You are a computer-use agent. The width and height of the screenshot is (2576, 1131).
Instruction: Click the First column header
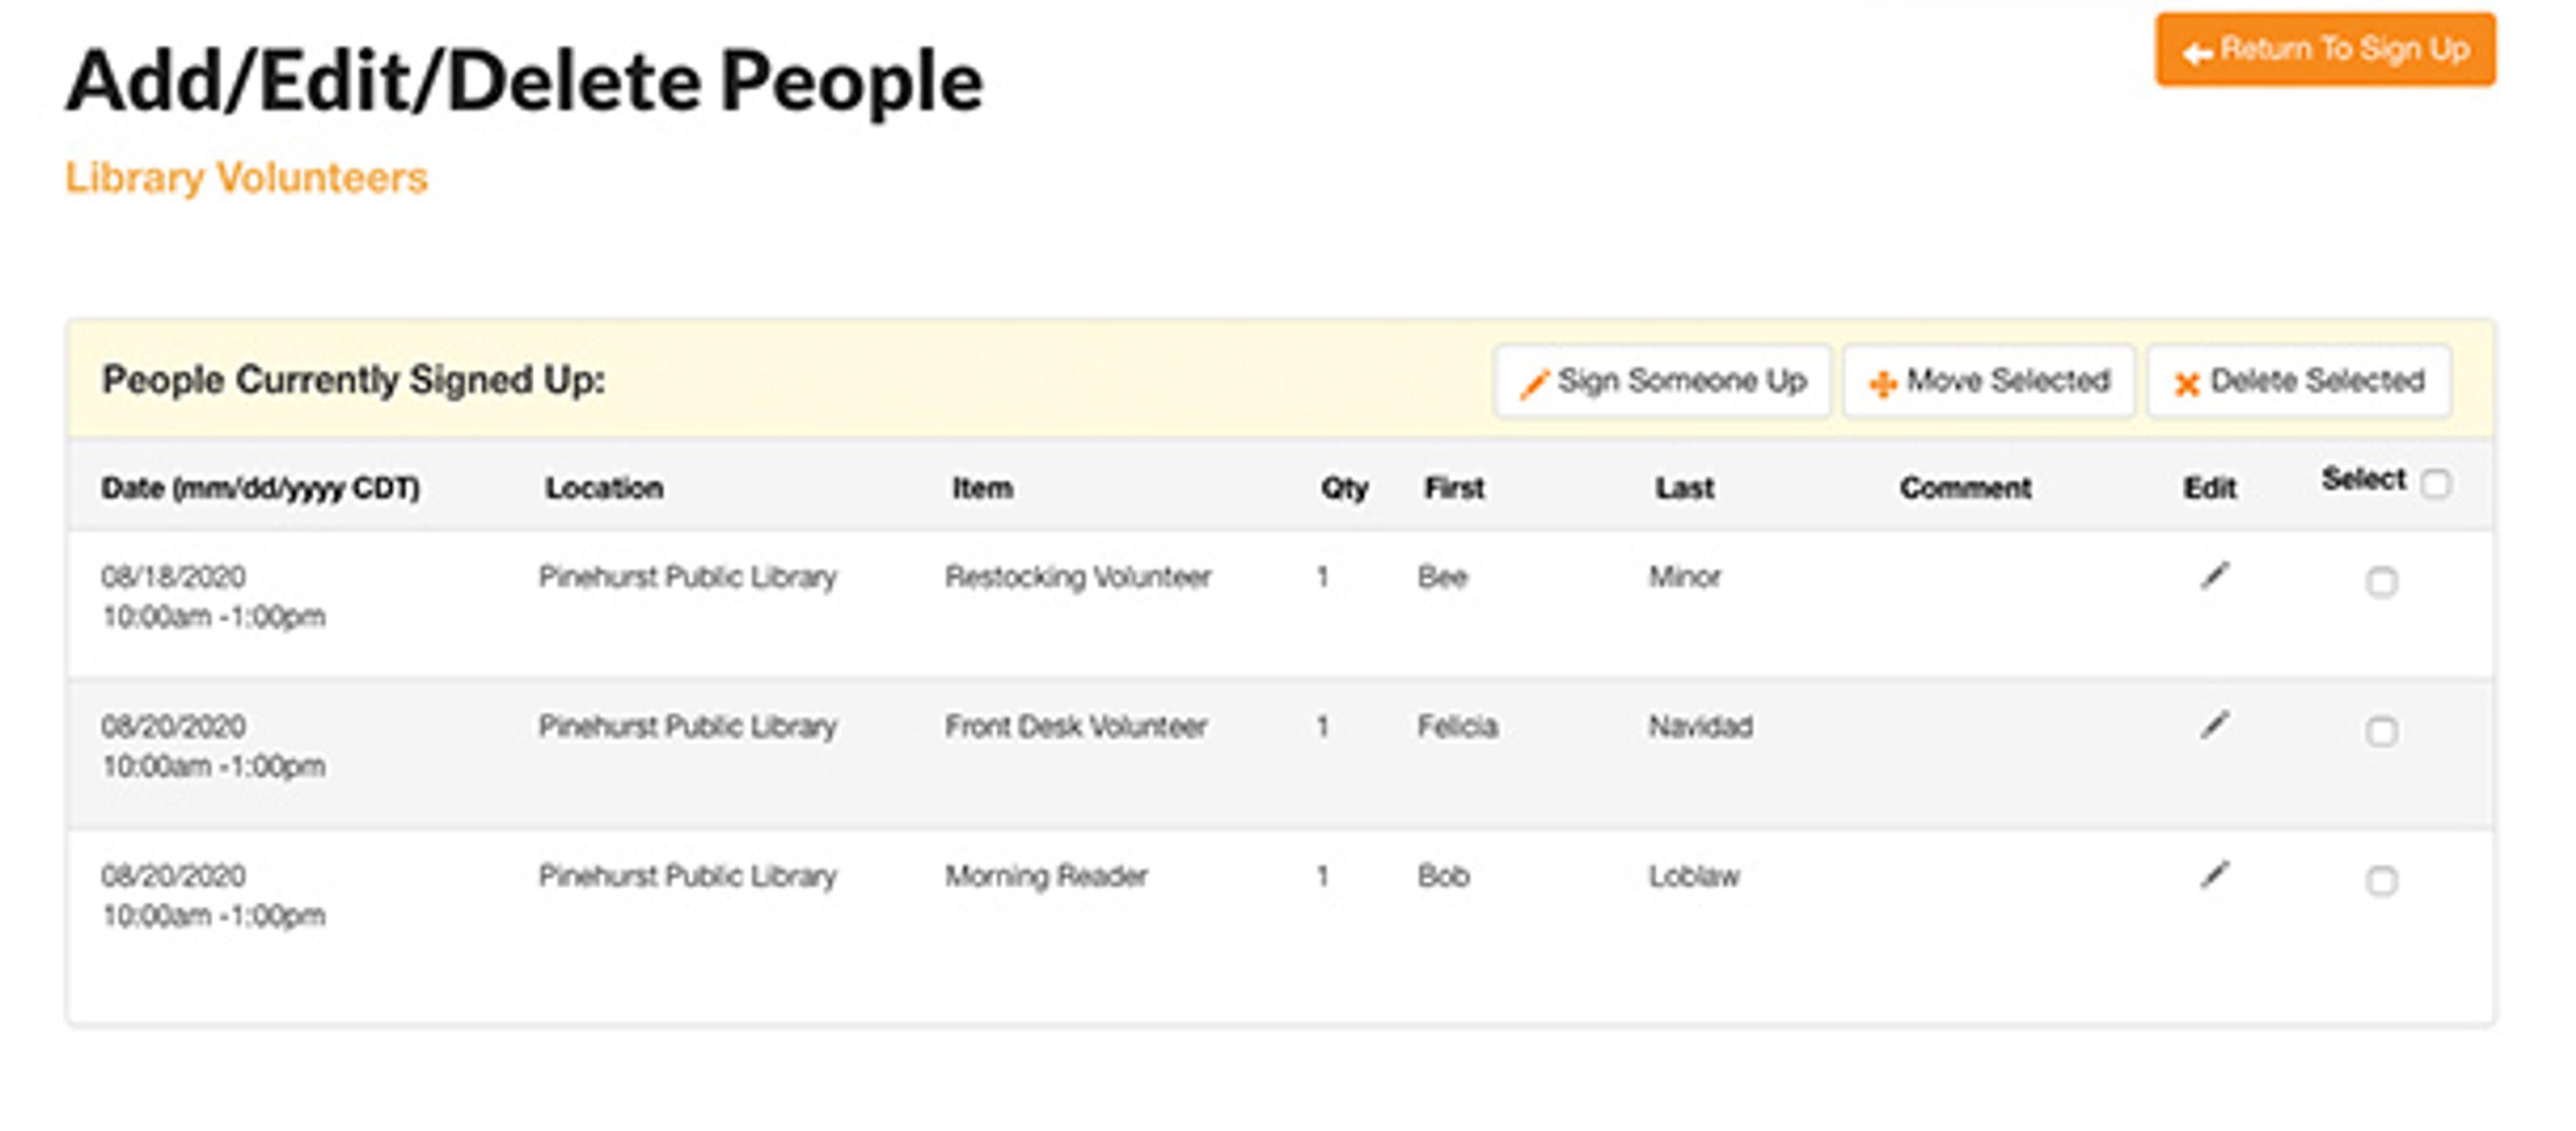(1454, 489)
